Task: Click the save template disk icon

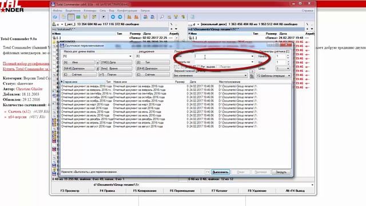Action: pyautogui.click(x=252, y=76)
